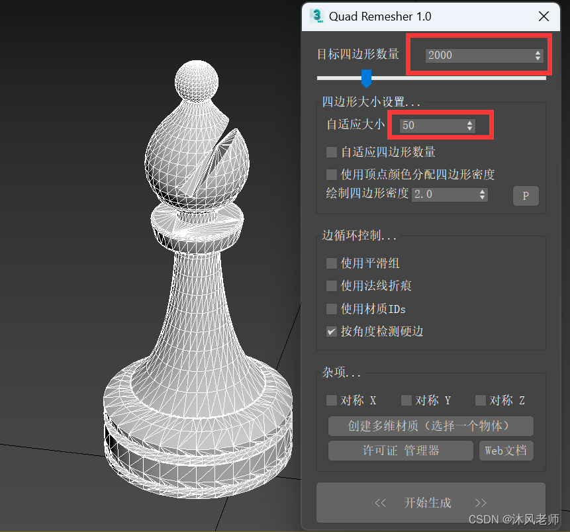Click the P button next to paint density

click(x=526, y=196)
